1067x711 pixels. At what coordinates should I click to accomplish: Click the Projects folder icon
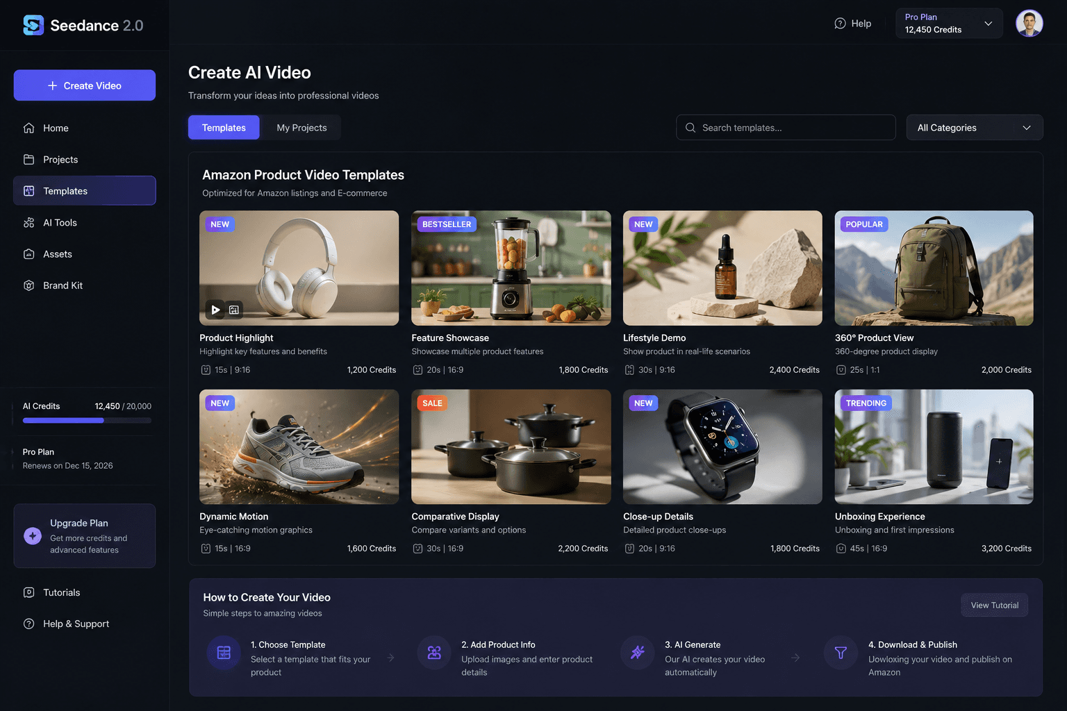(28, 160)
